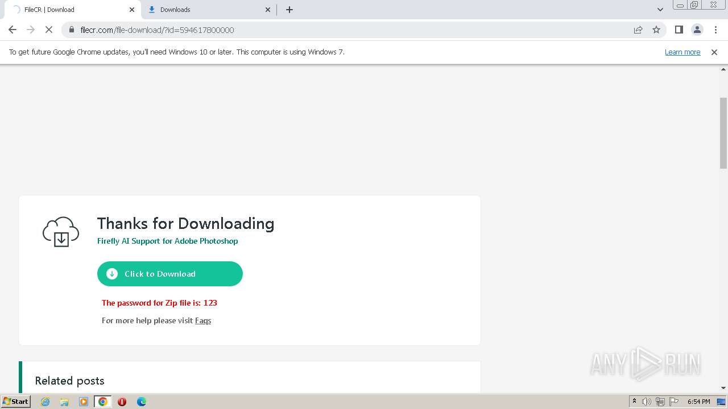Open the Chrome profile avatar
Screen dimensions: 728x409
click(697, 30)
